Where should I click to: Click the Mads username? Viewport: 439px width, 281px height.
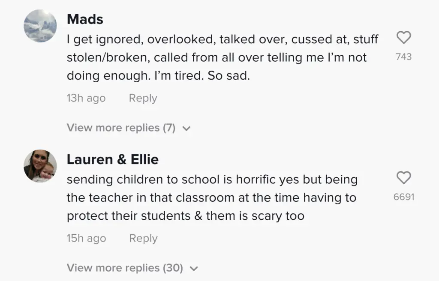point(85,19)
